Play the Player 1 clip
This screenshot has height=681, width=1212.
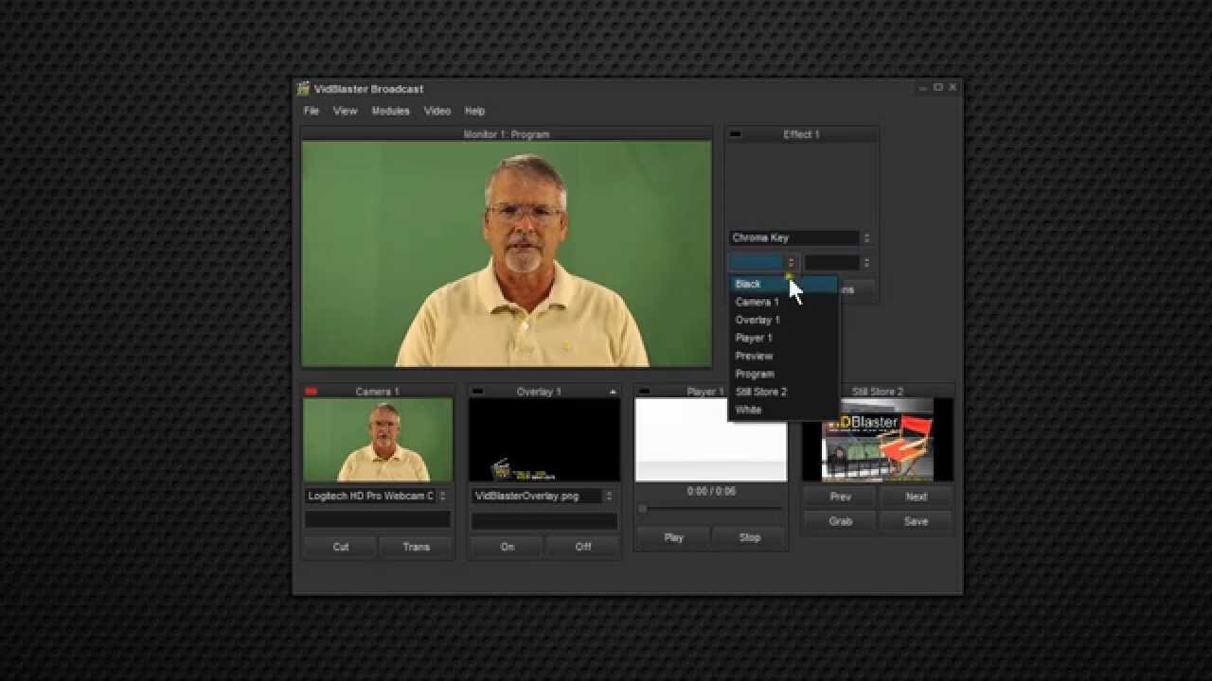point(673,537)
